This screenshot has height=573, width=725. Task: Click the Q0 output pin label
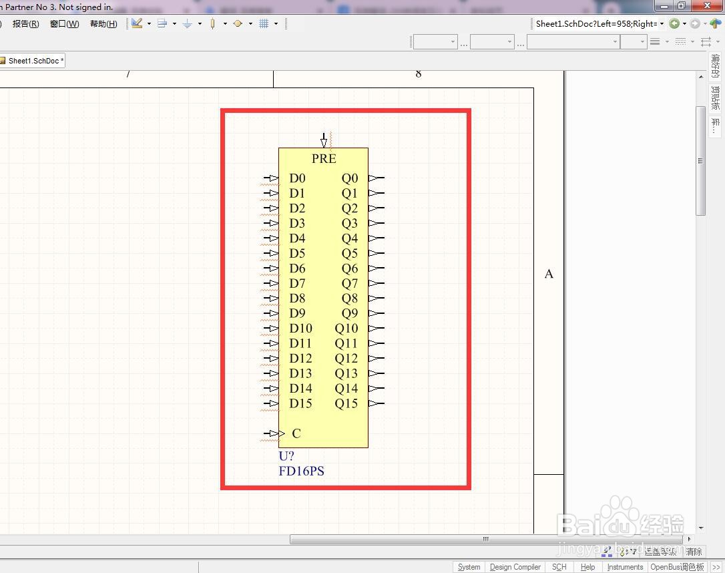pos(350,178)
